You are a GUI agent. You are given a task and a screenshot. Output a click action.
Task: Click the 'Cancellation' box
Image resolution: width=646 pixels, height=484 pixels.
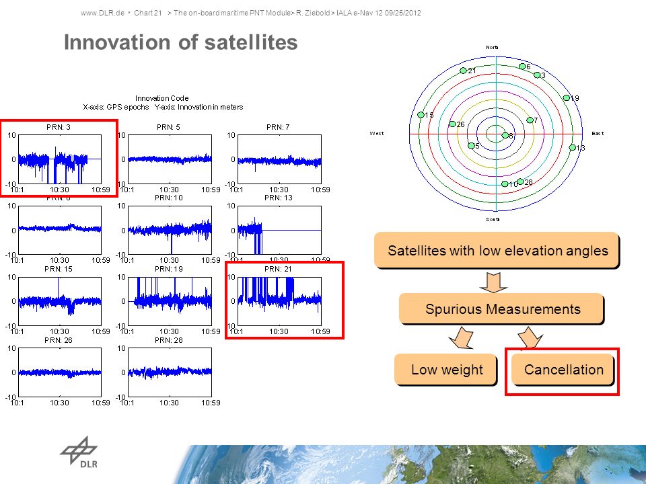563,370
